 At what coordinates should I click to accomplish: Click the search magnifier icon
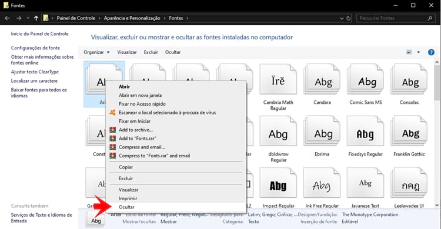(x=430, y=18)
